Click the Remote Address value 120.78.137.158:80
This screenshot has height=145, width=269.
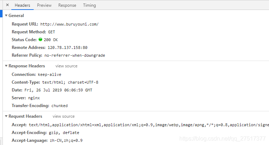tap(68, 48)
